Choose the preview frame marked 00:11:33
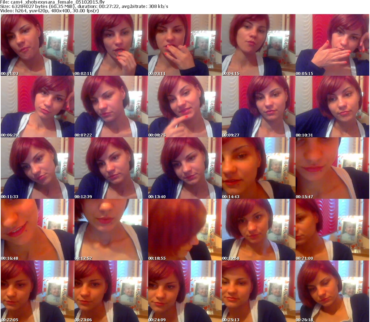Screen dimensions: 370x322 (x=37, y=168)
